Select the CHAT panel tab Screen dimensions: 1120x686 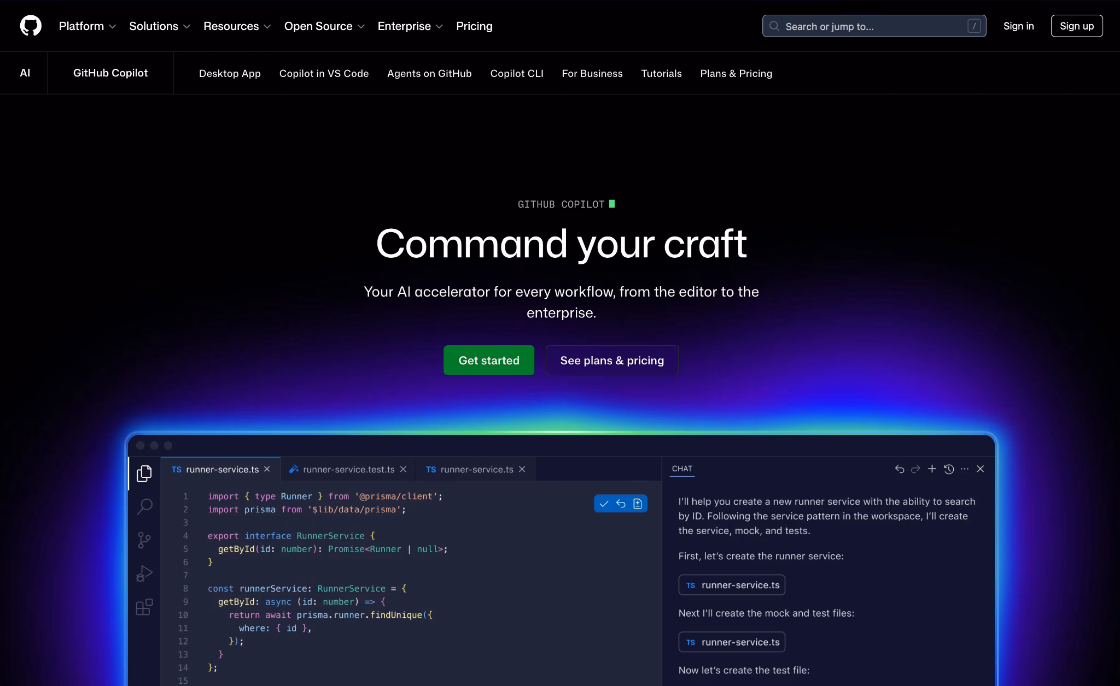[682, 469]
